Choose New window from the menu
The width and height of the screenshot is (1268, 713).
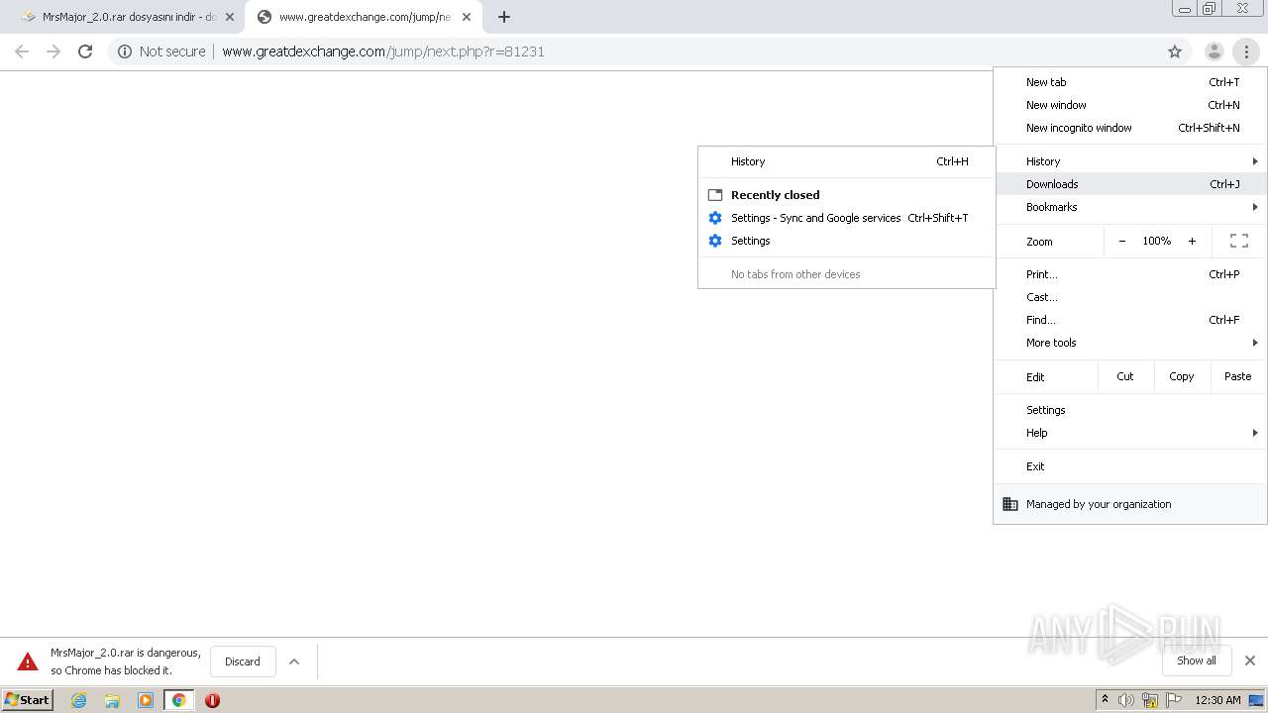[1130, 105]
